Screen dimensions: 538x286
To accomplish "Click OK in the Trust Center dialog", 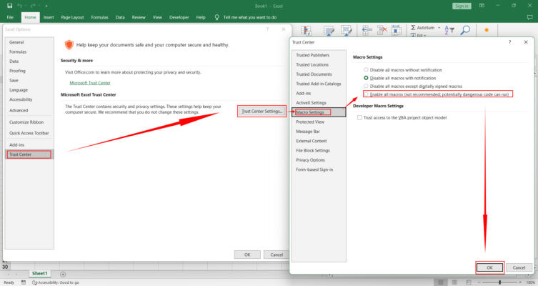I will coord(489,267).
